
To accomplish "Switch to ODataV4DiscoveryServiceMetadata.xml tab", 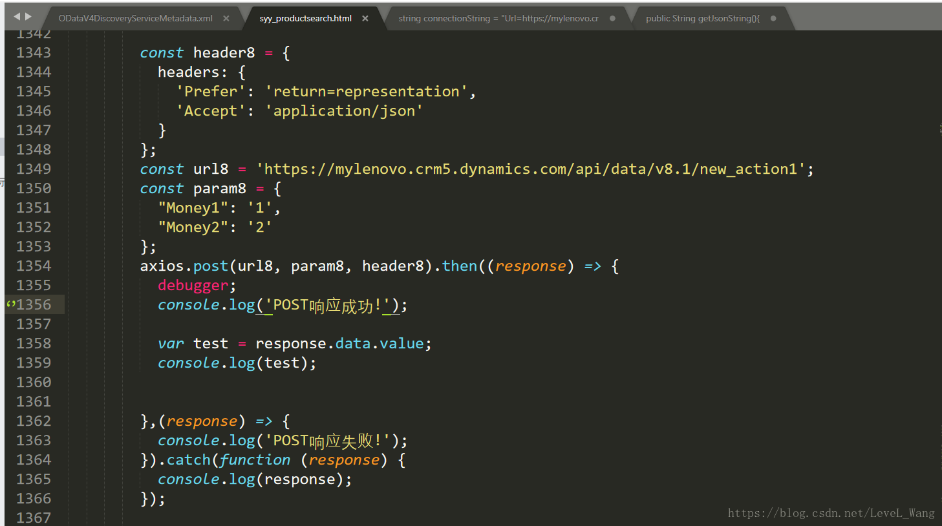I will tap(136, 18).
